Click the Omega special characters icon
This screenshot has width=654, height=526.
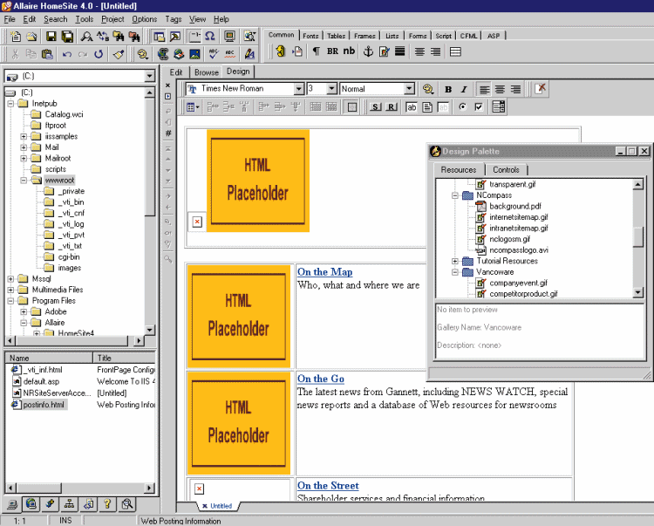click(210, 37)
